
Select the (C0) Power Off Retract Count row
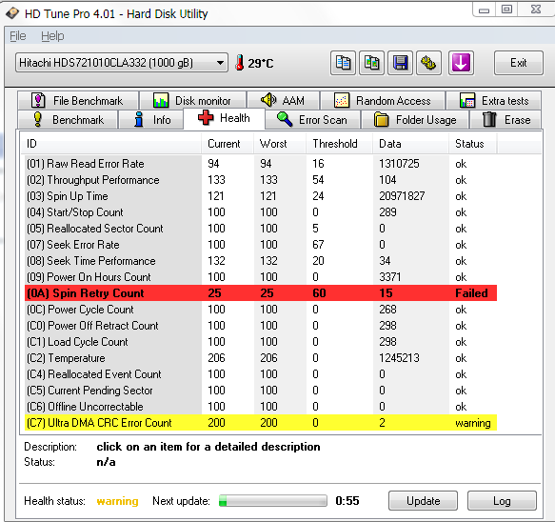click(261, 326)
